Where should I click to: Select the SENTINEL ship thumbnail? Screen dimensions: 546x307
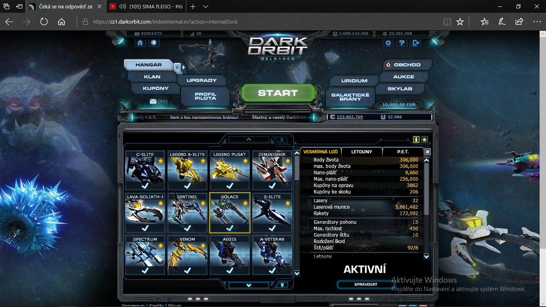[x=187, y=213]
